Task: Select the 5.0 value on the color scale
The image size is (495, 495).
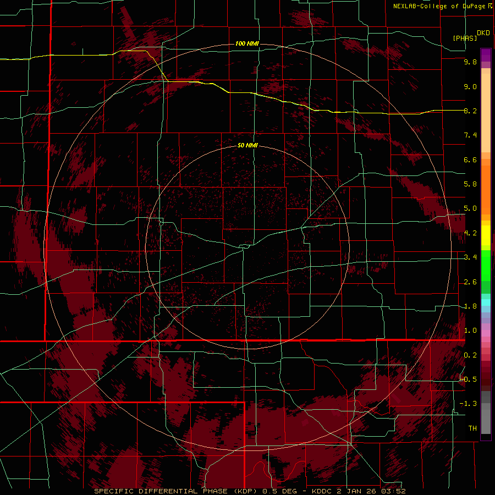Action: pyautogui.click(x=470, y=208)
